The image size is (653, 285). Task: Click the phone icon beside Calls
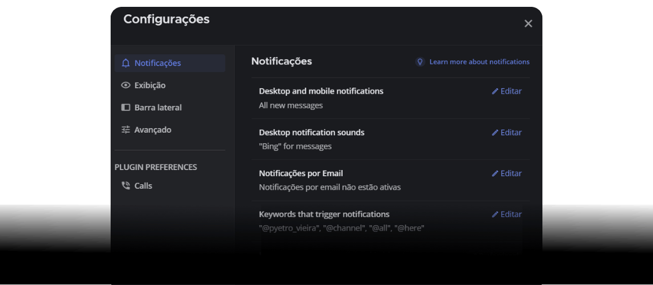tap(125, 186)
